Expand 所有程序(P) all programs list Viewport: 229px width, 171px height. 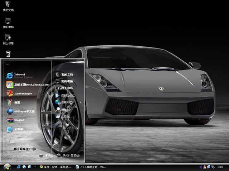(x=25, y=149)
